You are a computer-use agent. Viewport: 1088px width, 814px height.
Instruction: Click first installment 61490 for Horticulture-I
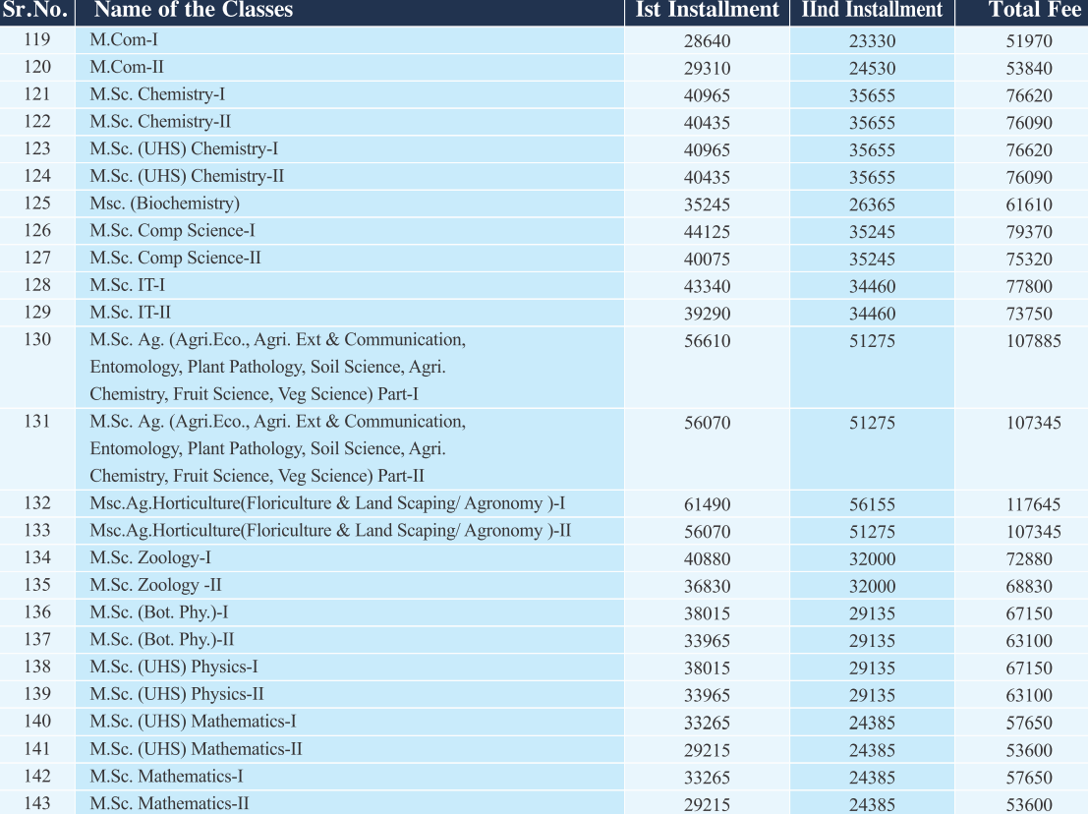(x=707, y=504)
